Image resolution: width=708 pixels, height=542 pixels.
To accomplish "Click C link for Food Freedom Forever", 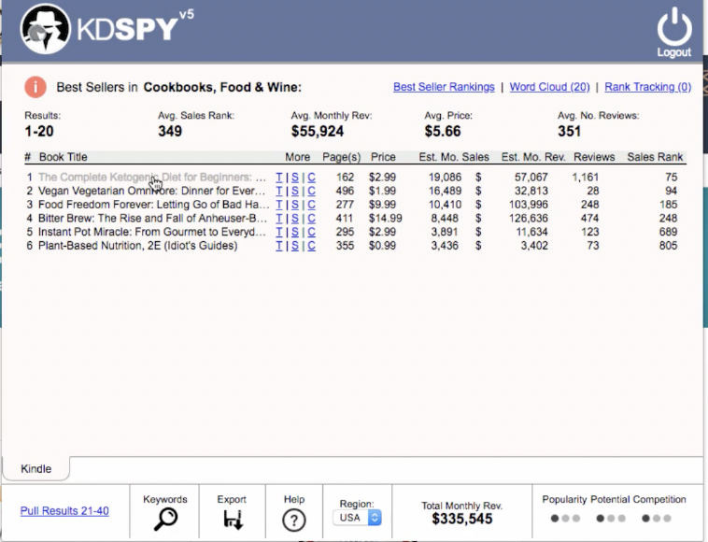I will pos(312,205).
